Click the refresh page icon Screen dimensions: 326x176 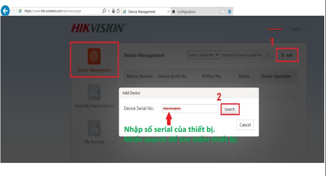118,11
